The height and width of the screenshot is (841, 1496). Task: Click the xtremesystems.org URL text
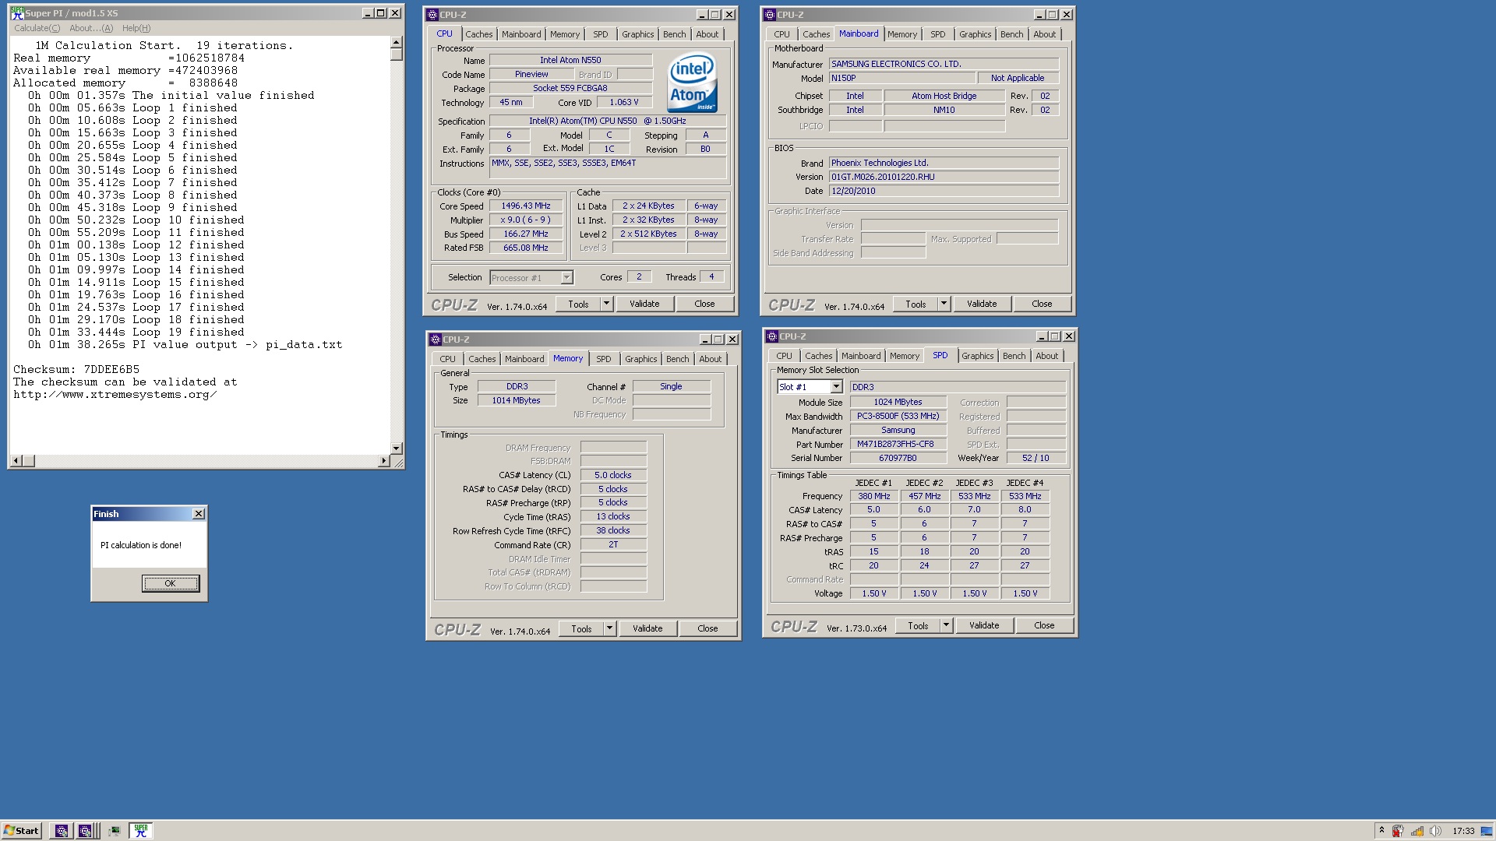115,394
